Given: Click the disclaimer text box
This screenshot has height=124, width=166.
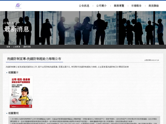Looking at the screenshot, I should pos(84,120).
